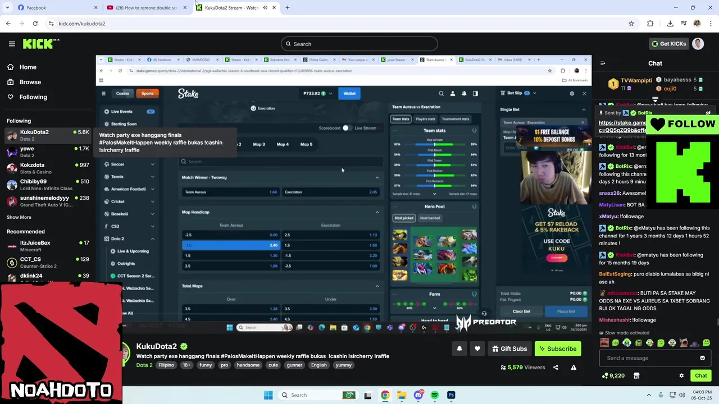Click the green Subscribe button
Viewport: 719px width, 404px height.
[558, 349]
